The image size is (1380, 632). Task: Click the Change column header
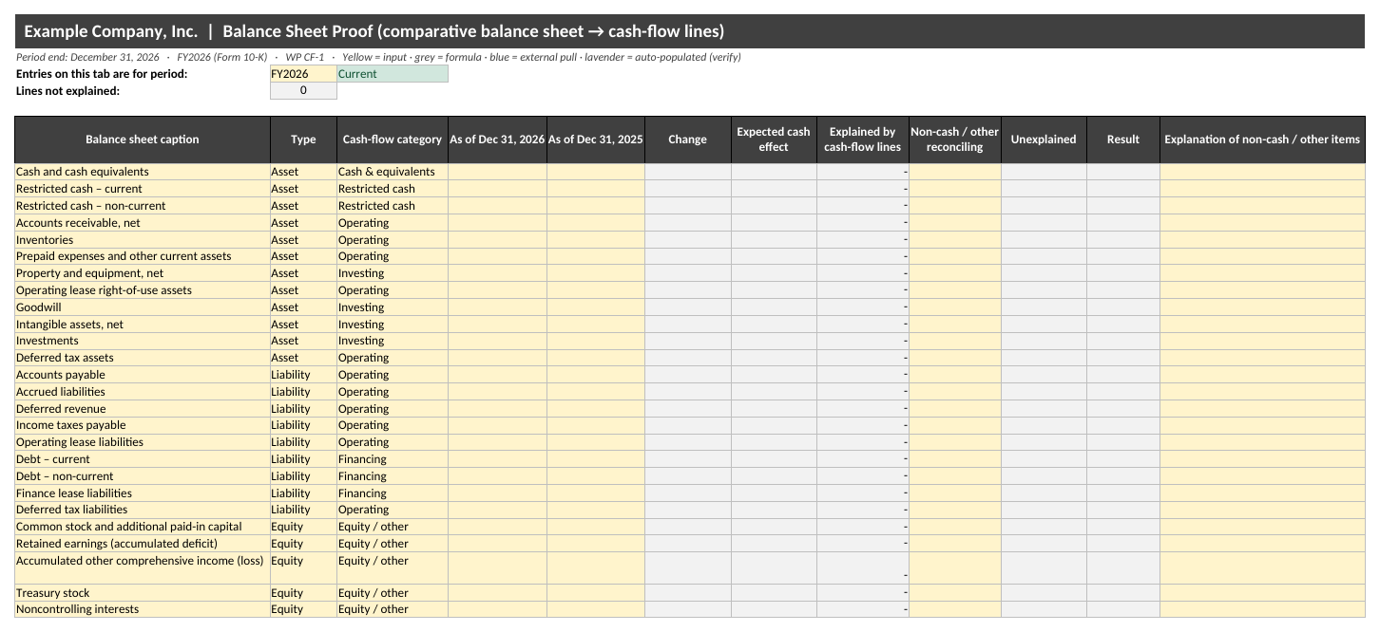click(687, 139)
